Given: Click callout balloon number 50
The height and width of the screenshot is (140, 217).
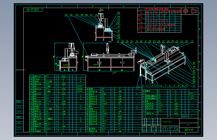Looking at the screenshot, I should click(77, 15).
